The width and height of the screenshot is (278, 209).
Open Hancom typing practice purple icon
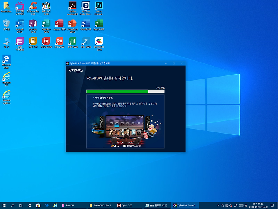click(x=20, y=44)
